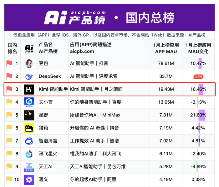Click the MAU change 21.60%
The image size is (219, 187).
198,115
